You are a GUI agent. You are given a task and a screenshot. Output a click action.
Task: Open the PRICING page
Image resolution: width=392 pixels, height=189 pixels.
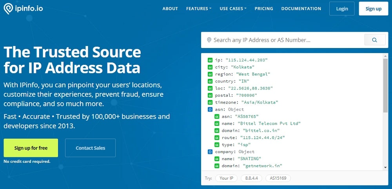click(x=264, y=9)
